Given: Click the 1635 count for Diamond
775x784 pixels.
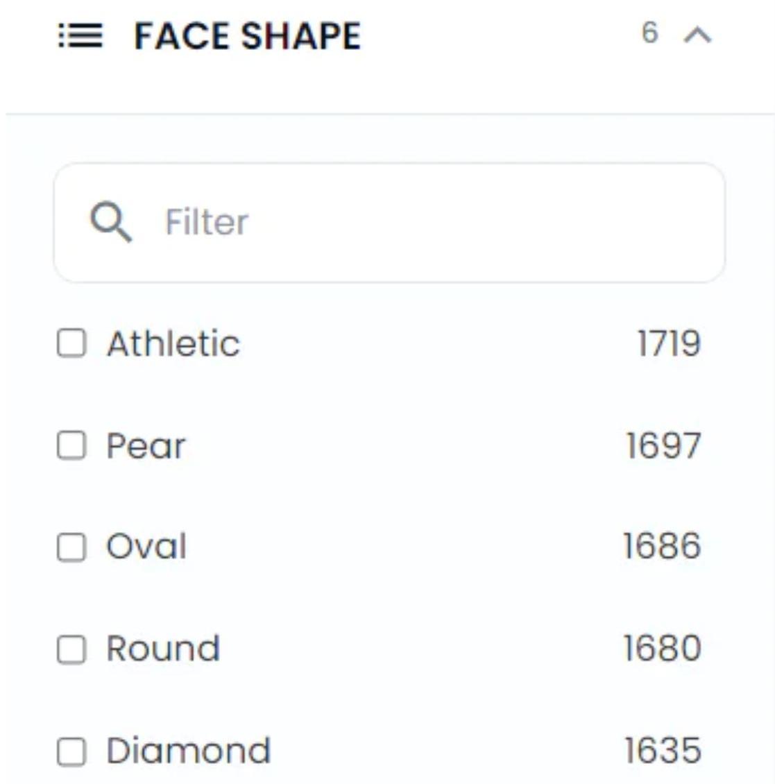Looking at the screenshot, I should coord(663,751).
